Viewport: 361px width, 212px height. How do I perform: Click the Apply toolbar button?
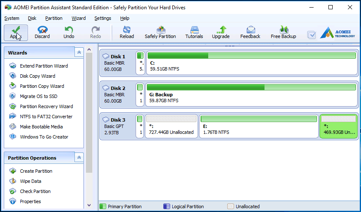tap(16, 33)
